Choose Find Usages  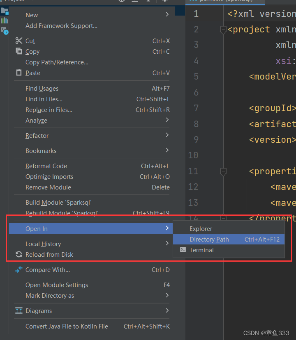92,89
